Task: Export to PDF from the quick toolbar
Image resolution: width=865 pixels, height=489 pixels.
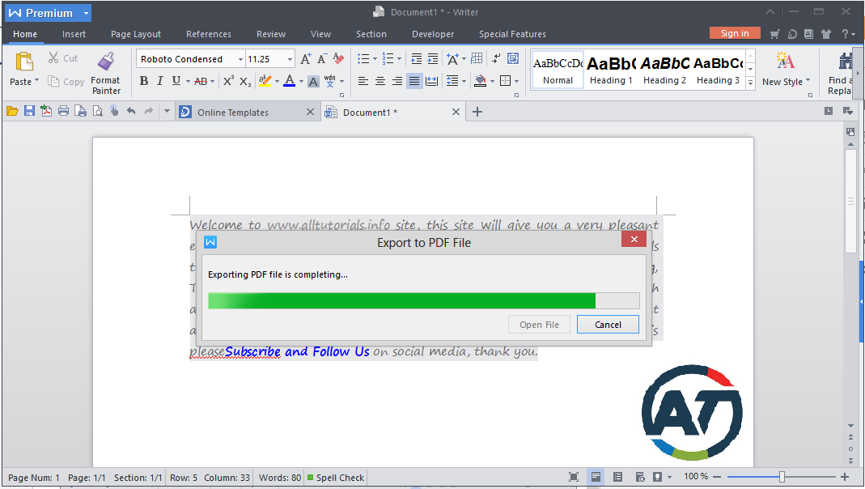Action: point(46,112)
